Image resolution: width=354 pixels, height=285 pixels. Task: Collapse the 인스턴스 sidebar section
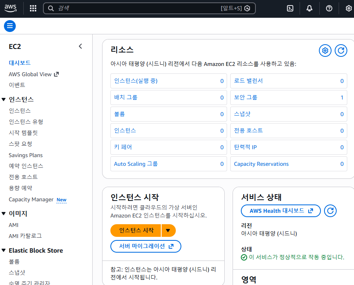tap(4, 99)
